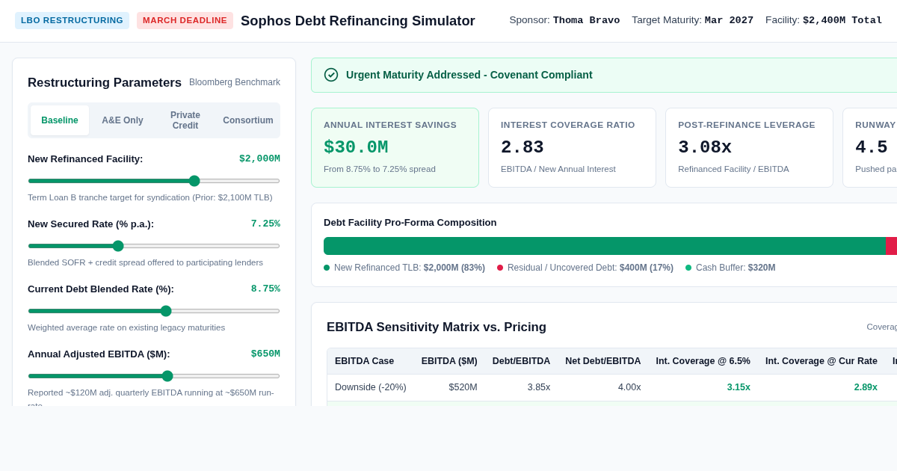
Task: Click the Debt/EBITDA column header
Action: coord(521,361)
